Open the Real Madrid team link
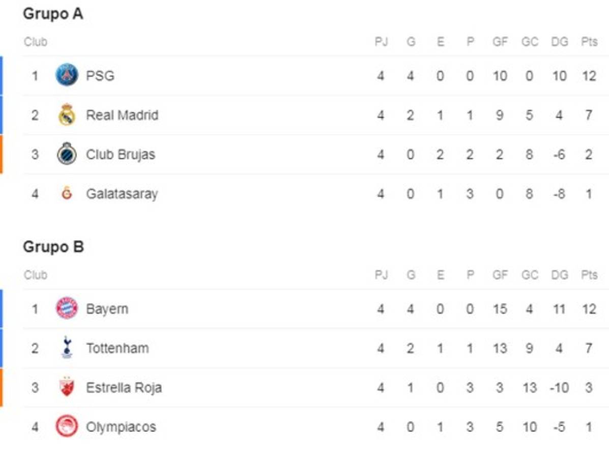The height and width of the screenshot is (458, 609). (x=122, y=115)
